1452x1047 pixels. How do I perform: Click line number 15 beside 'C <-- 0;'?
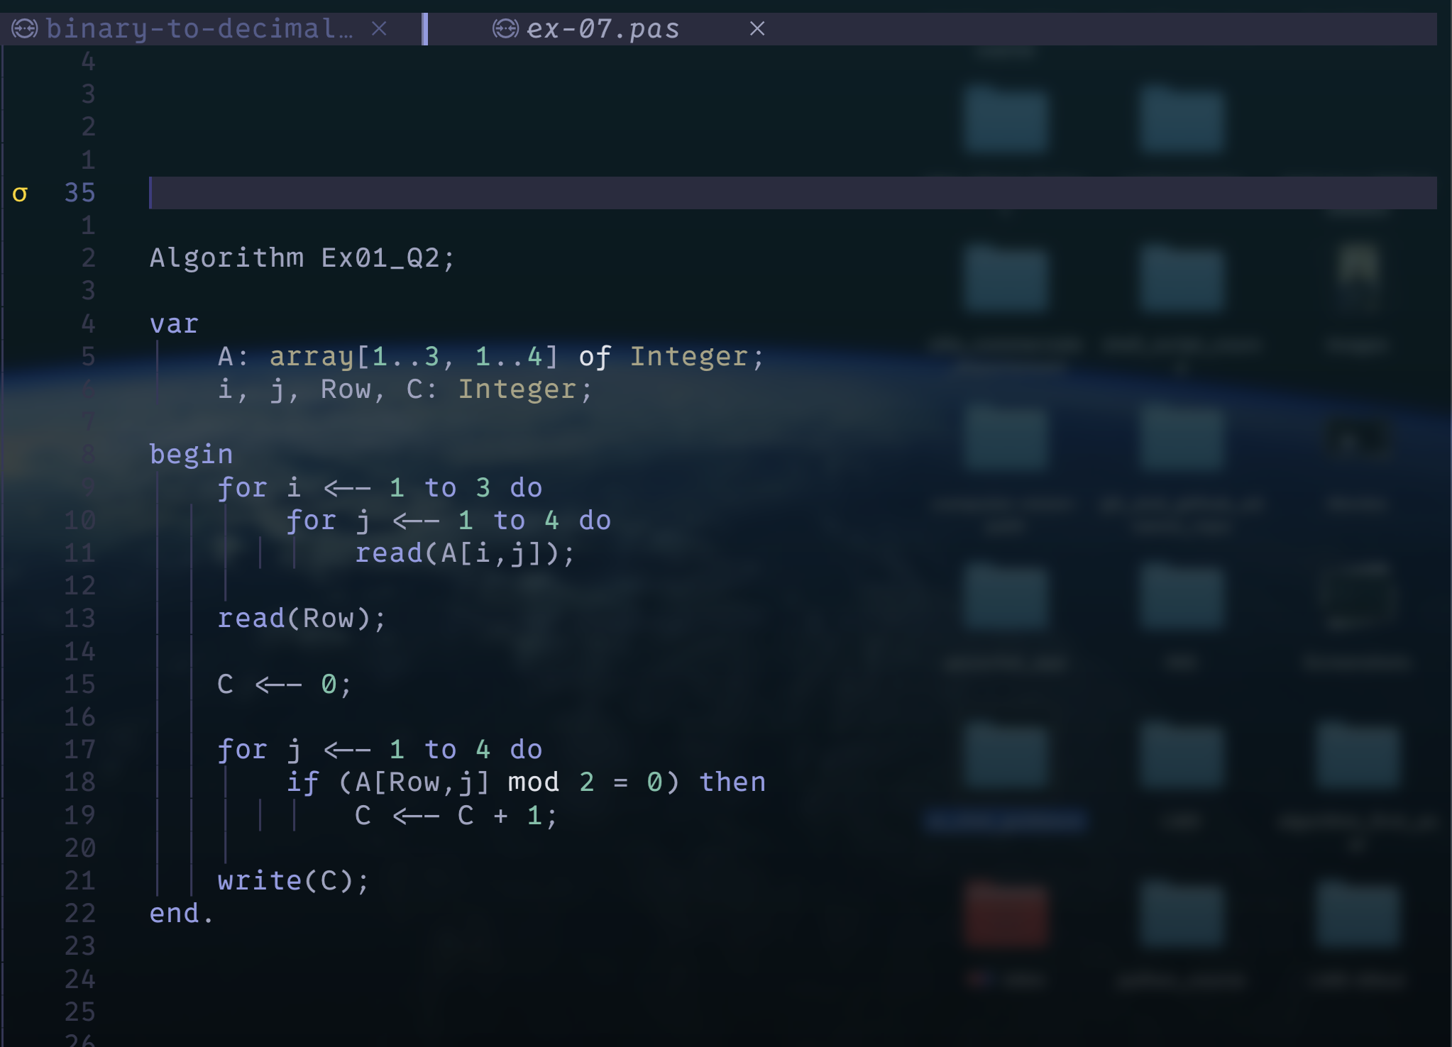(x=79, y=685)
